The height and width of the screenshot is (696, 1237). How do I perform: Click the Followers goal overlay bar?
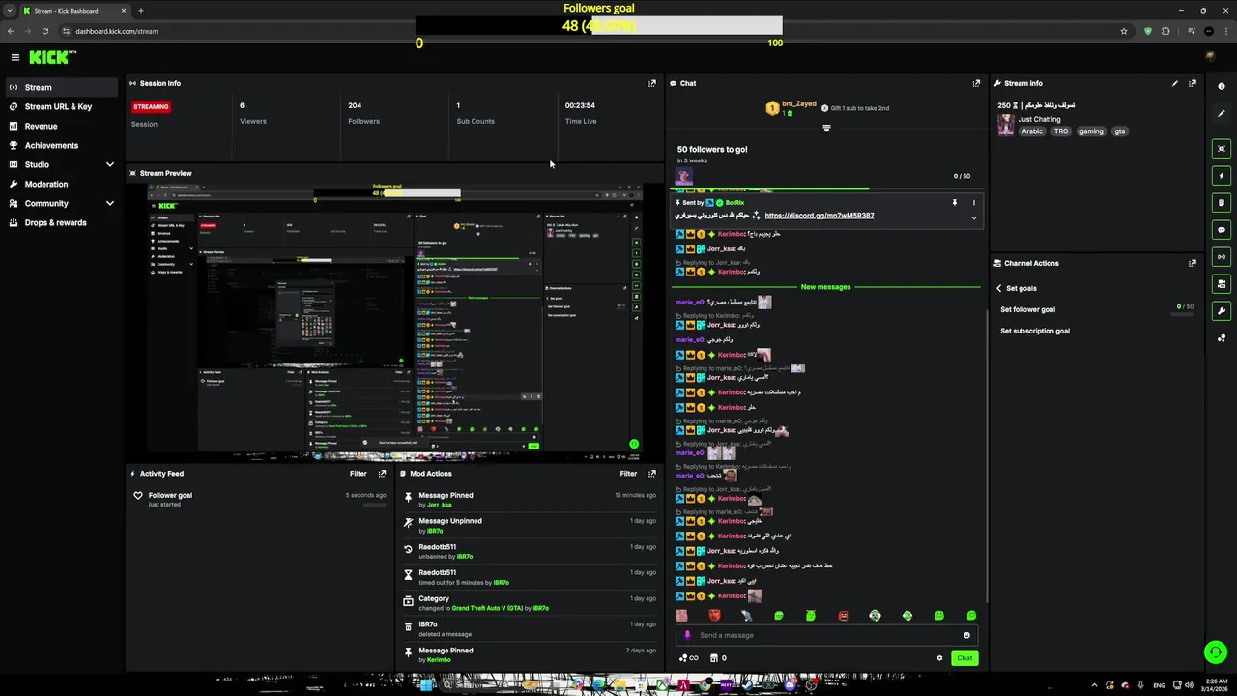599,25
